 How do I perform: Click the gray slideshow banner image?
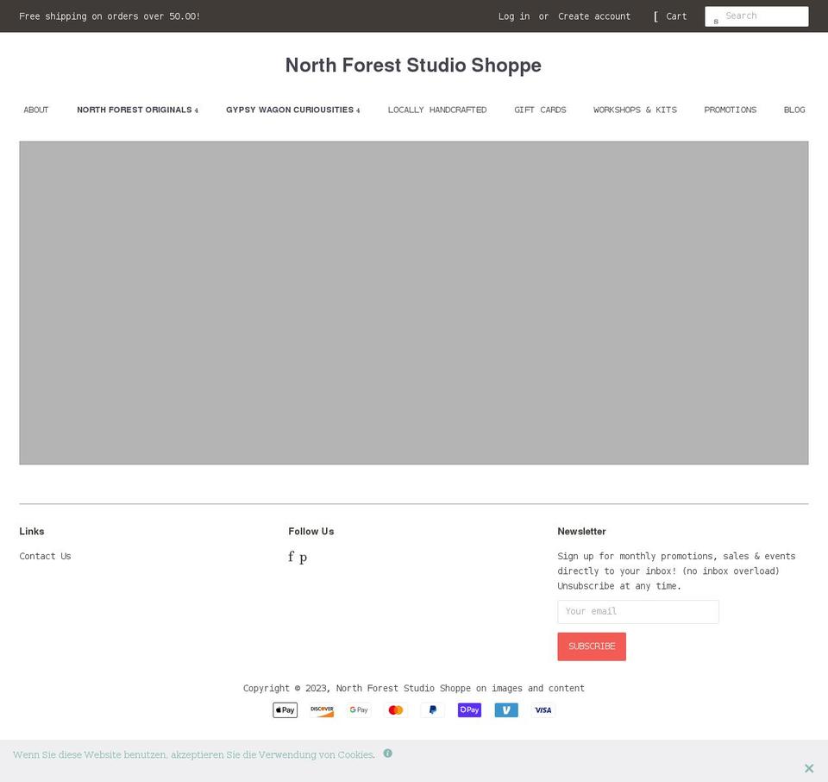pyautogui.click(x=413, y=303)
